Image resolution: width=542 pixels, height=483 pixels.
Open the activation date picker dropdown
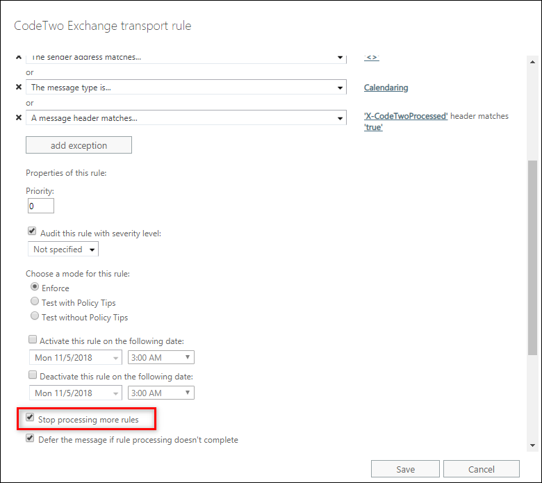click(x=76, y=357)
